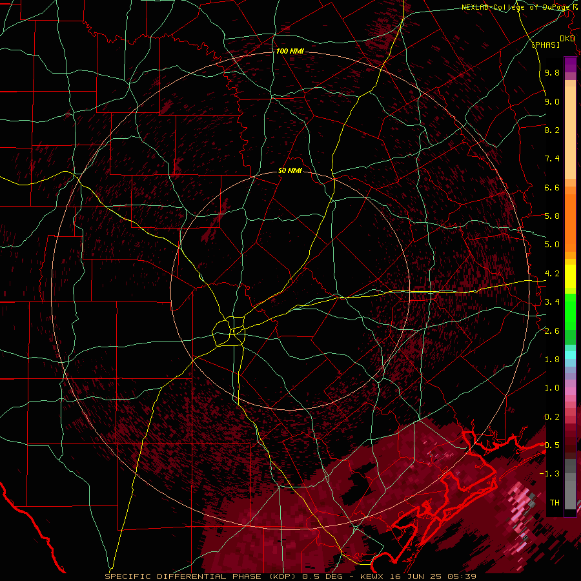
Task: Select the 9.0 scale value
Action: [x=552, y=101]
